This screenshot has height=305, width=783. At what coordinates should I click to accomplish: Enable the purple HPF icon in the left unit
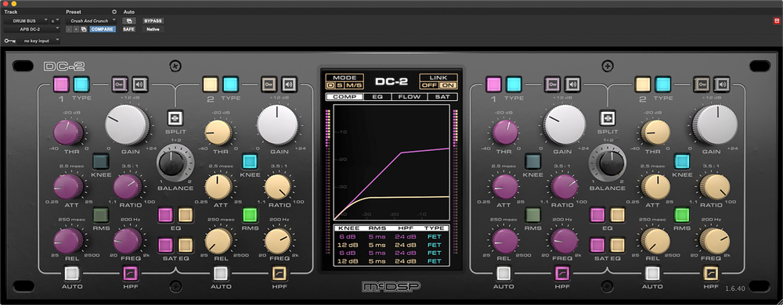(130, 273)
